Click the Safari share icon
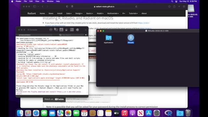 click(174, 6)
